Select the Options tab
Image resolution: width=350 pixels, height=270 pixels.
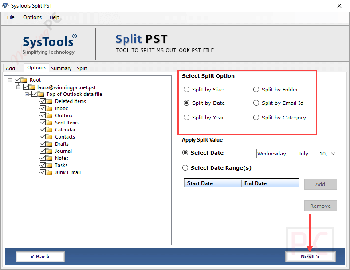point(36,67)
